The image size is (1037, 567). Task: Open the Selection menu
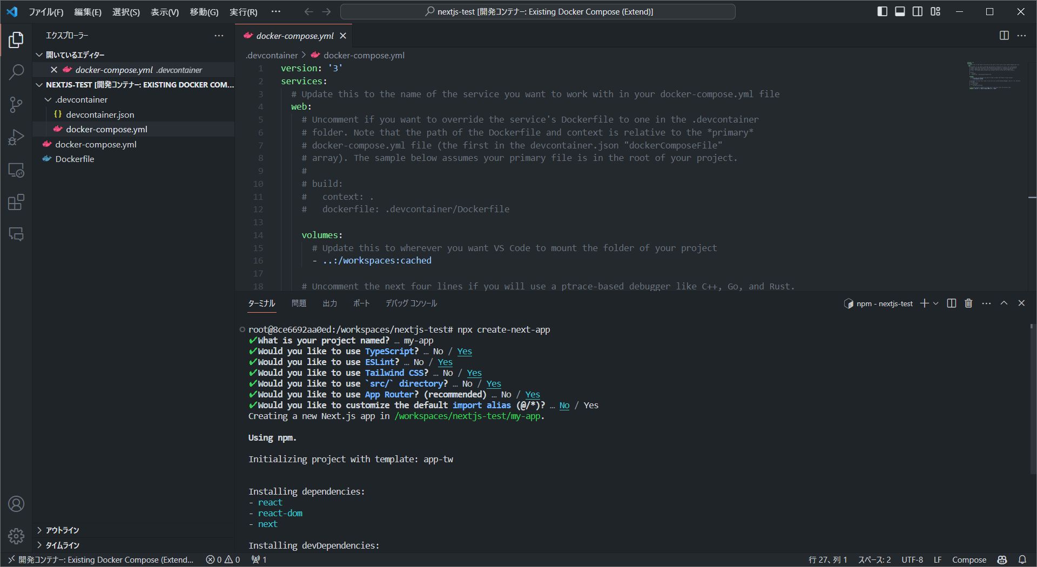(x=126, y=12)
